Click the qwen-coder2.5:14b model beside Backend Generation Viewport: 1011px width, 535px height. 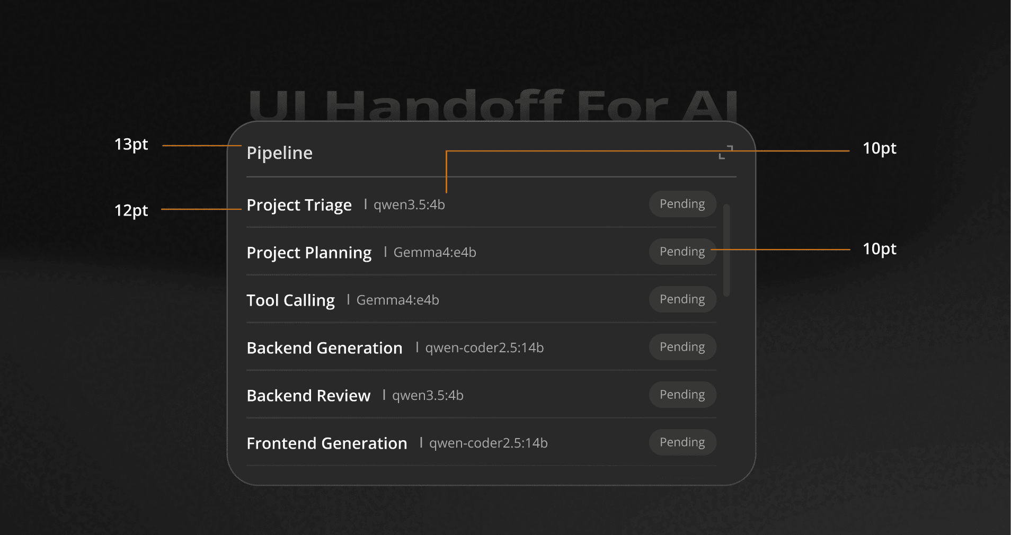[x=484, y=348]
